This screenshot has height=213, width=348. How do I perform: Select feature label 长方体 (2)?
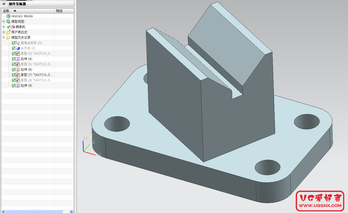[x=28, y=48]
